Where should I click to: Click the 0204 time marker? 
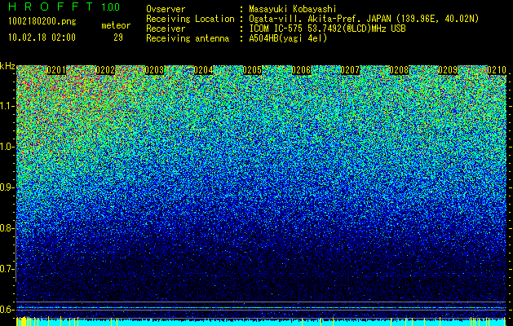coord(203,70)
